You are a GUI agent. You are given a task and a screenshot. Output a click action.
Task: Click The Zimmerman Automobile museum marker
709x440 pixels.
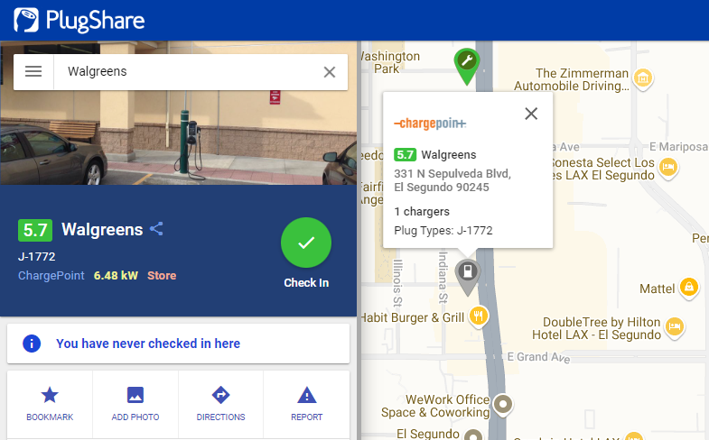(643, 78)
